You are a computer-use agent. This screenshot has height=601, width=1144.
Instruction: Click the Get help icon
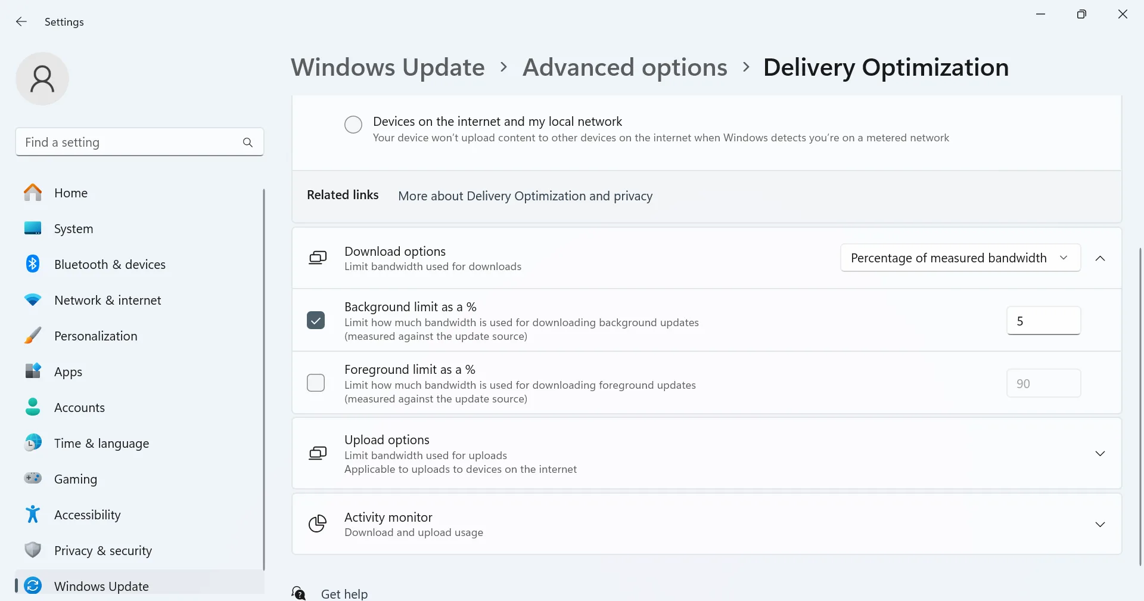click(x=299, y=593)
